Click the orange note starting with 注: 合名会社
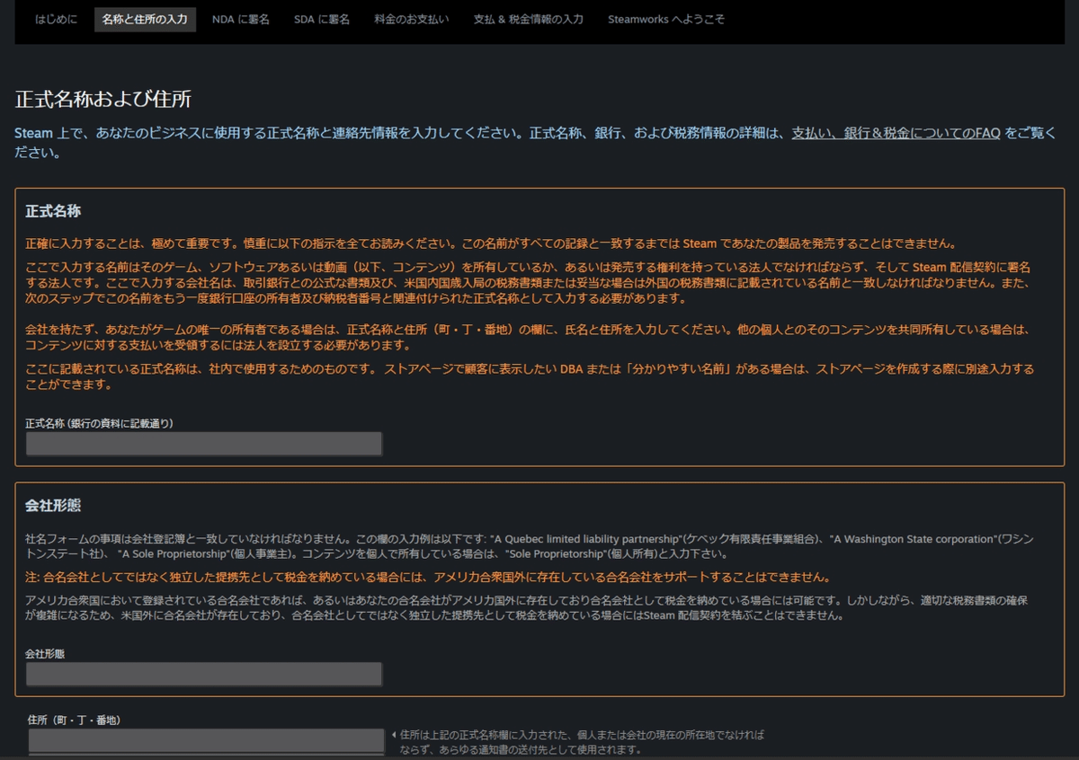The width and height of the screenshot is (1079, 760). point(427,577)
